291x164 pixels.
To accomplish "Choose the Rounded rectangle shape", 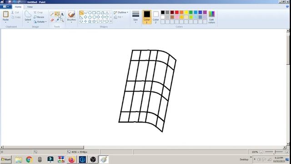I will (98, 13).
